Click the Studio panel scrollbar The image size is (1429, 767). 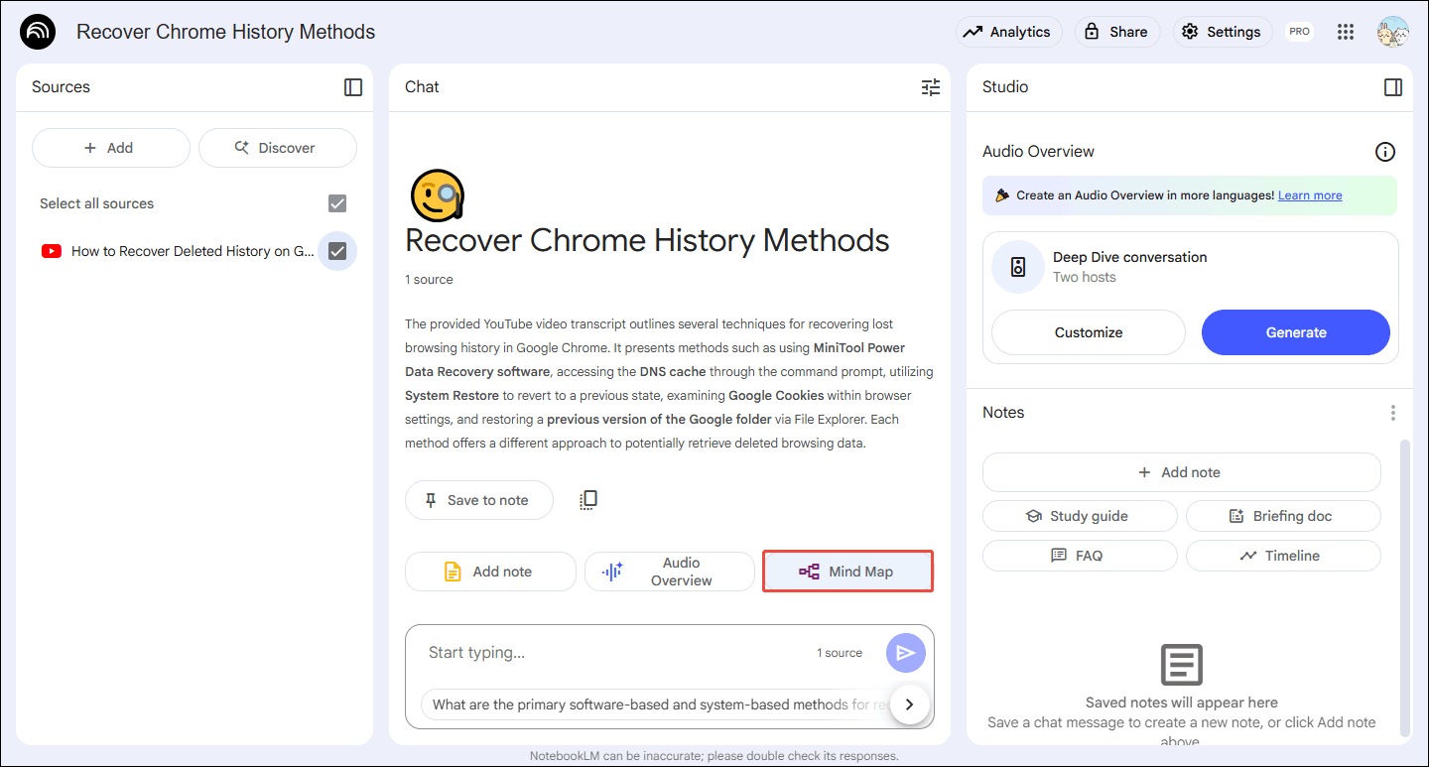click(1404, 587)
